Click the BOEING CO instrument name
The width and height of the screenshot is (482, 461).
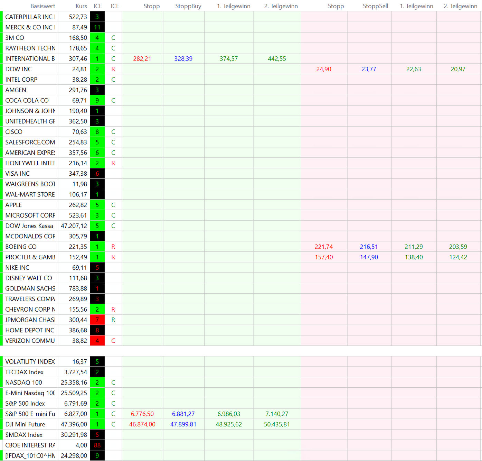(x=21, y=247)
